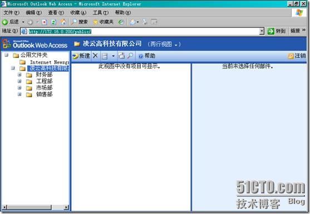Refresh the page with the Refresh icon
Screen dimensions: 310x214
pos(53,22)
